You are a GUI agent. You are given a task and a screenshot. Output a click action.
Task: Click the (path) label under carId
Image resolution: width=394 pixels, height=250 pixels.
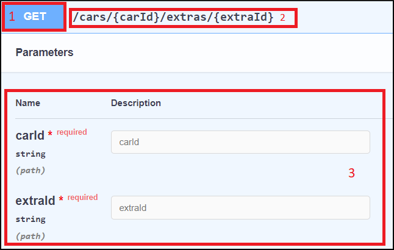tap(30, 170)
